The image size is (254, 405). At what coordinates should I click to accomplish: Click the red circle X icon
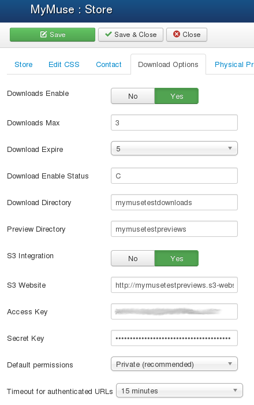tap(177, 34)
